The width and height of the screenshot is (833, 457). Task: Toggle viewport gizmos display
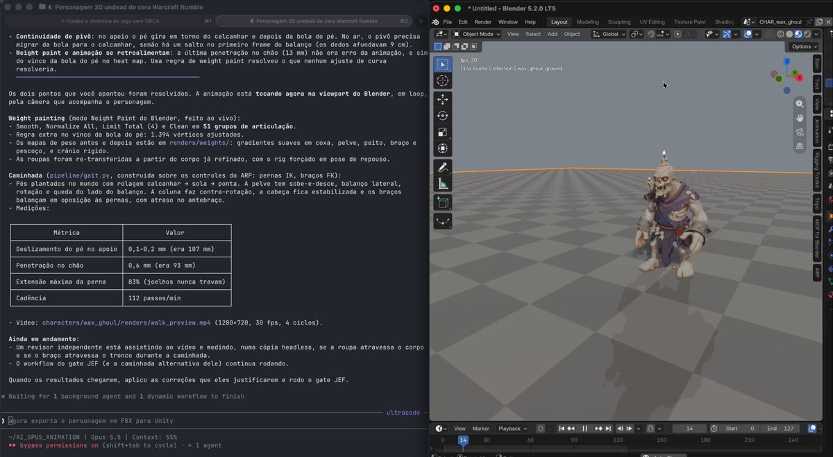coord(726,34)
